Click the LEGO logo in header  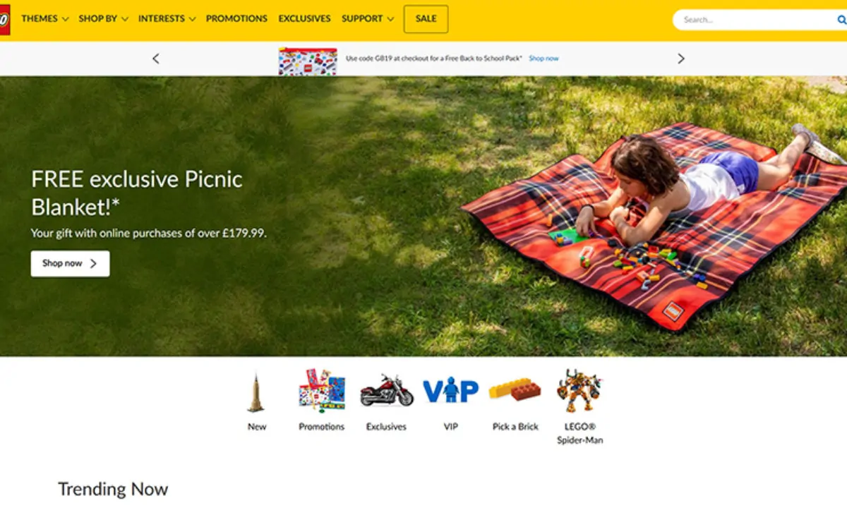click(4, 19)
